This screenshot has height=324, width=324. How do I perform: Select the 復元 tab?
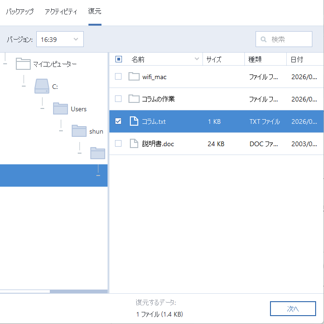tap(95, 11)
